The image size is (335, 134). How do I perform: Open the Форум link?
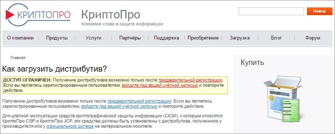click(x=312, y=38)
